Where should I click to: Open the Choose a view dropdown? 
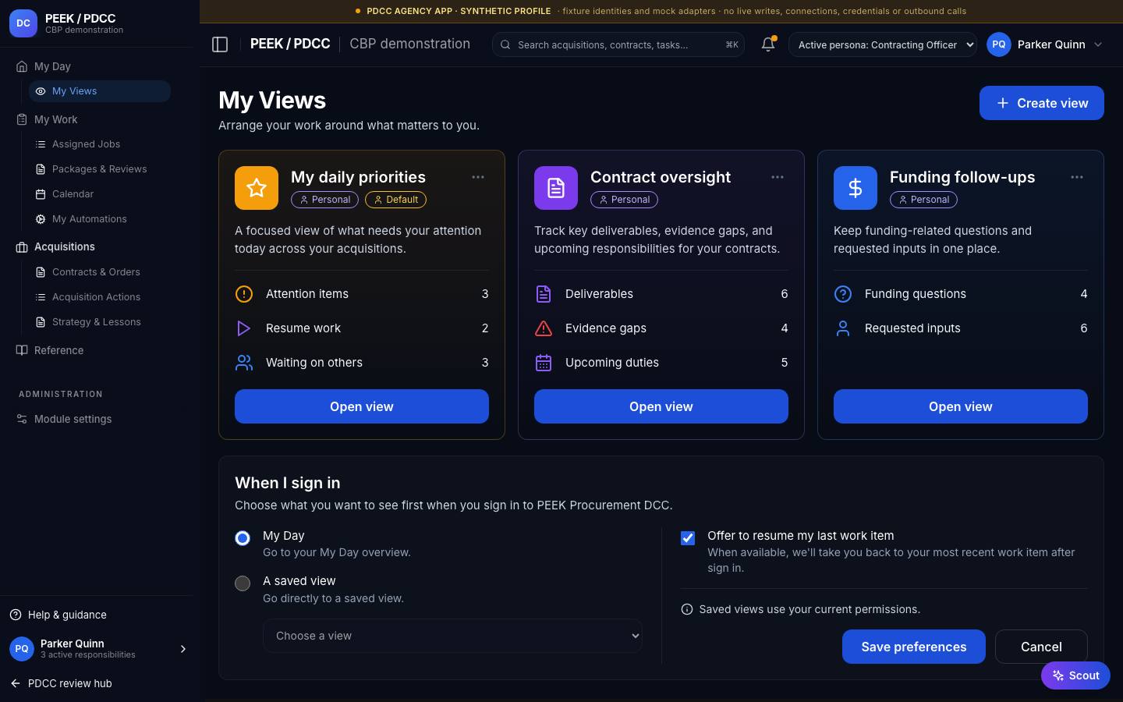[x=453, y=636]
